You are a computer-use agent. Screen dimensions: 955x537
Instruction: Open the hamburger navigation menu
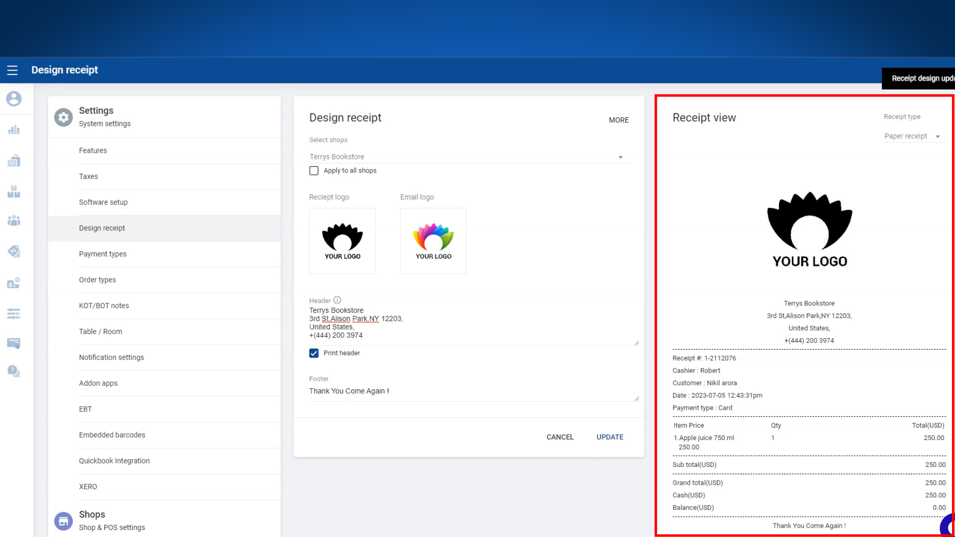pyautogui.click(x=12, y=70)
